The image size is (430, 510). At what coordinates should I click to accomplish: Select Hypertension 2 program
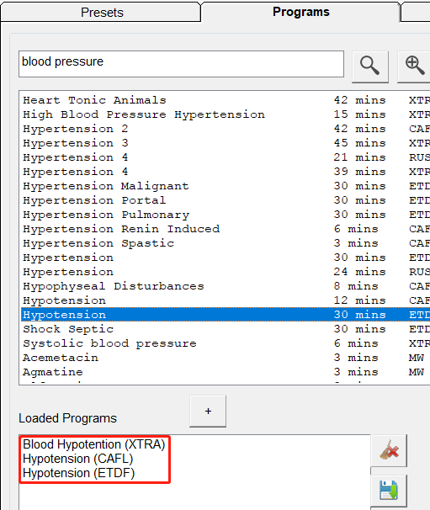tap(226, 129)
